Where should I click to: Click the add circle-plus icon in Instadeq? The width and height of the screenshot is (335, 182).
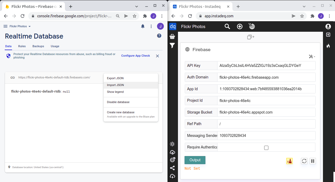[239, 26]
